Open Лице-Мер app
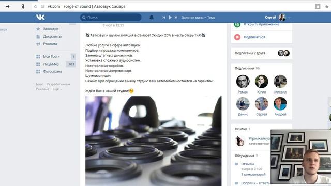The width and height of the screenshot is (331, 186). click(x=51, y=64)
